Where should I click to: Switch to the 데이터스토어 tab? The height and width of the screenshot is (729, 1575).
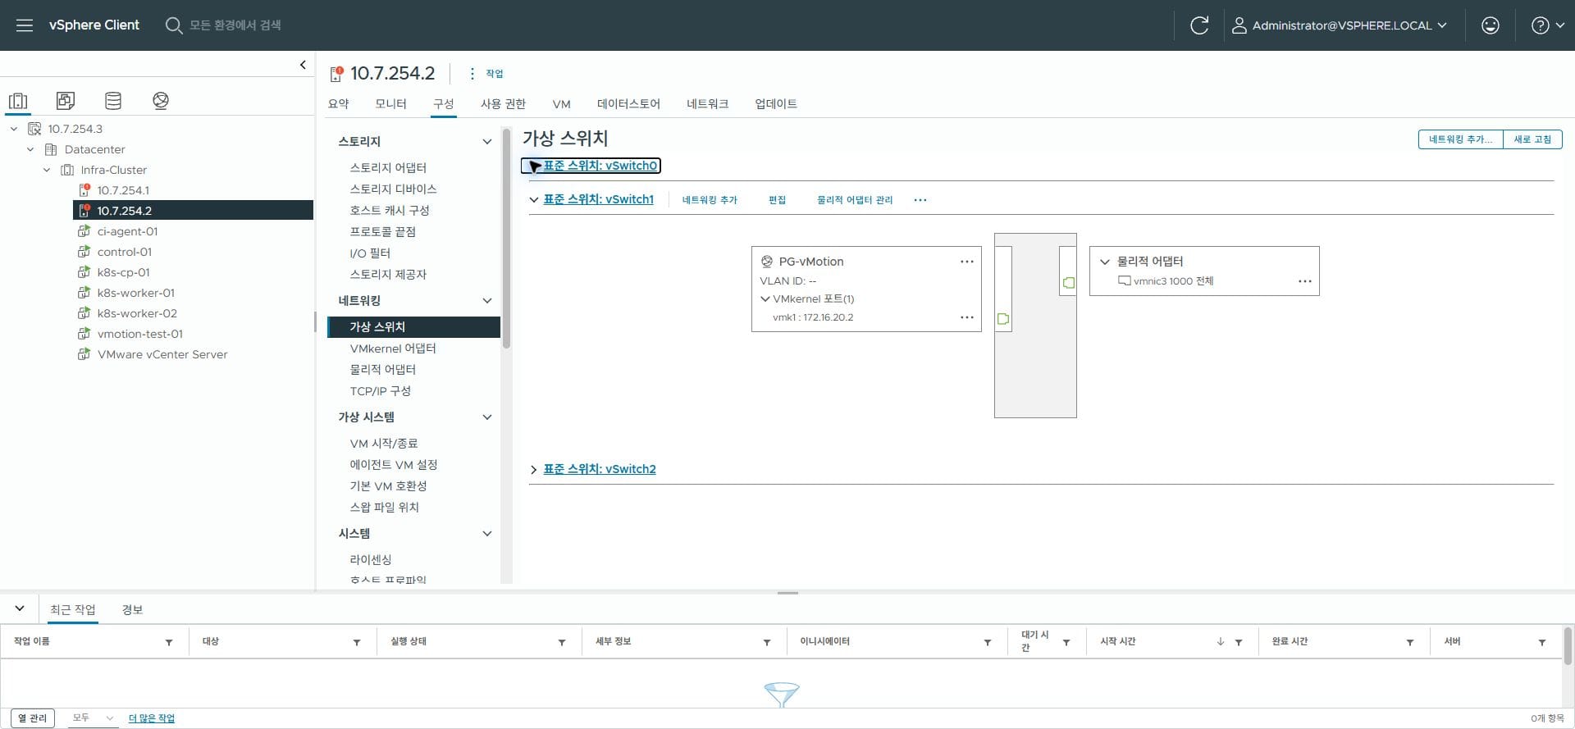tap(628, 103)
